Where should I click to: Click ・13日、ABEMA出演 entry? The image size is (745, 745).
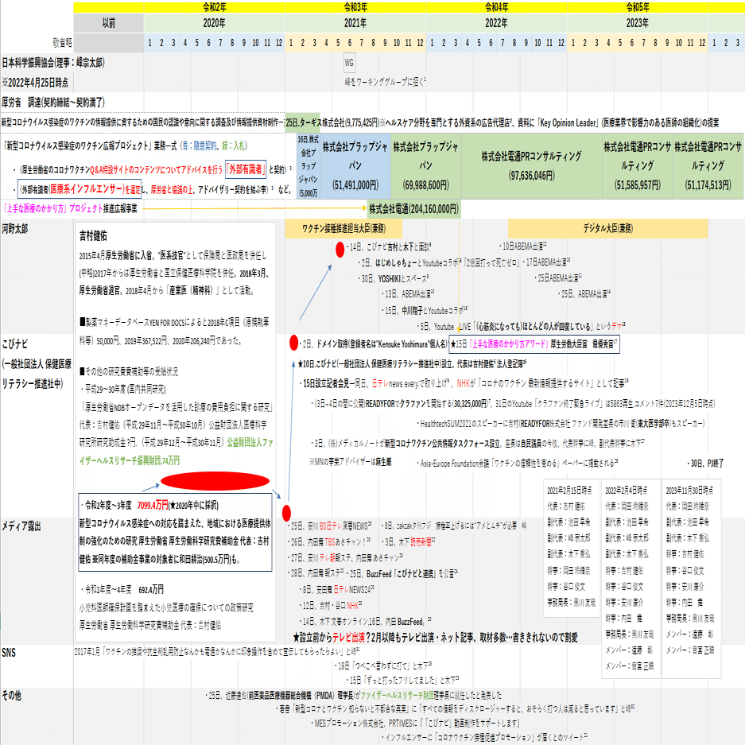pos(408,294)
